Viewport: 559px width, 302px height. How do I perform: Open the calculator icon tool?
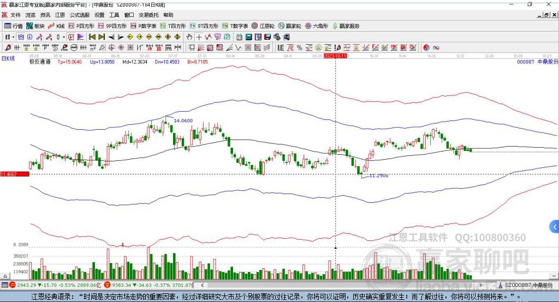click(x=248, y=37)
